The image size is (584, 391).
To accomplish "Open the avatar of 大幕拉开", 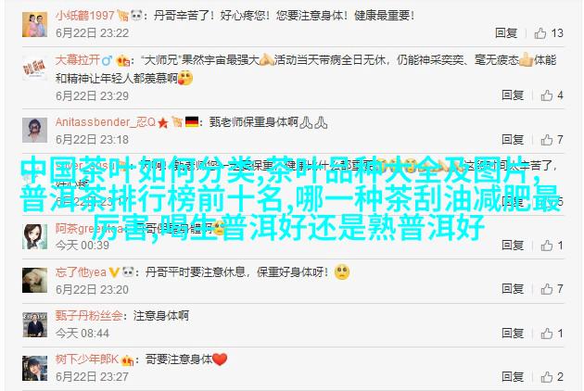I will pos(34,68).
